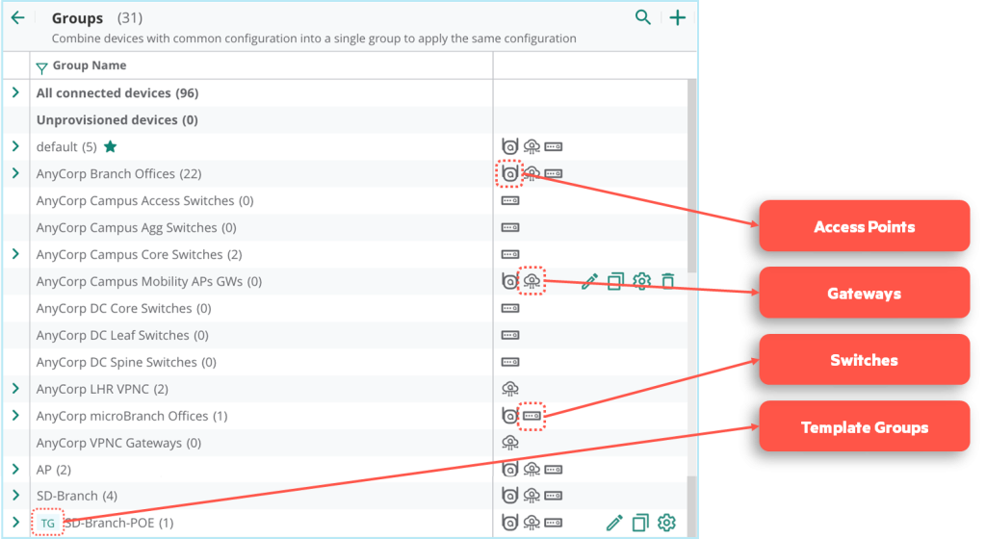Click the back arrow beside Groups
This screenshot has width=986, height=539.
pos(17,18)
